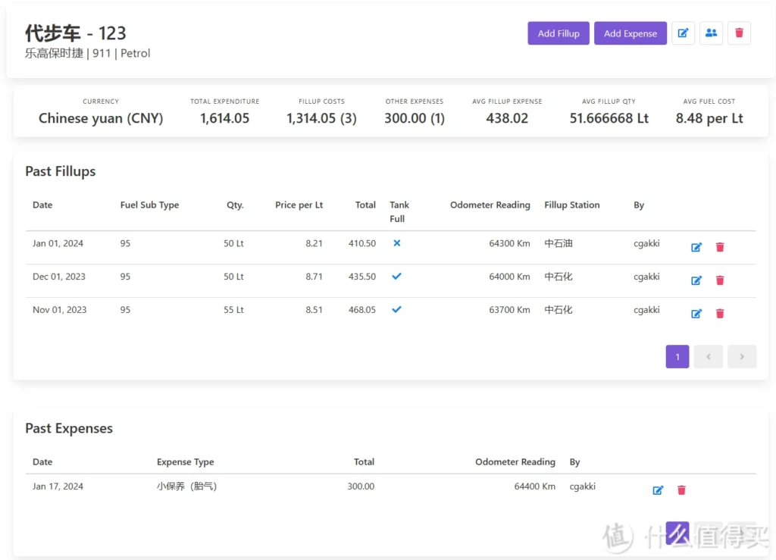776x560 pixels.
Task: Edit the Jan 01, 2024 fillup
Action: [x=696, y=247]
